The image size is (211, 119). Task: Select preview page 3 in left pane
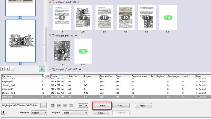pos(20,8)
